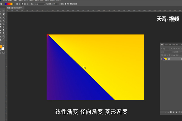Switch to the Layers panel tab
The width and height of the screenshot is (182, 121).
coord(162,44)
